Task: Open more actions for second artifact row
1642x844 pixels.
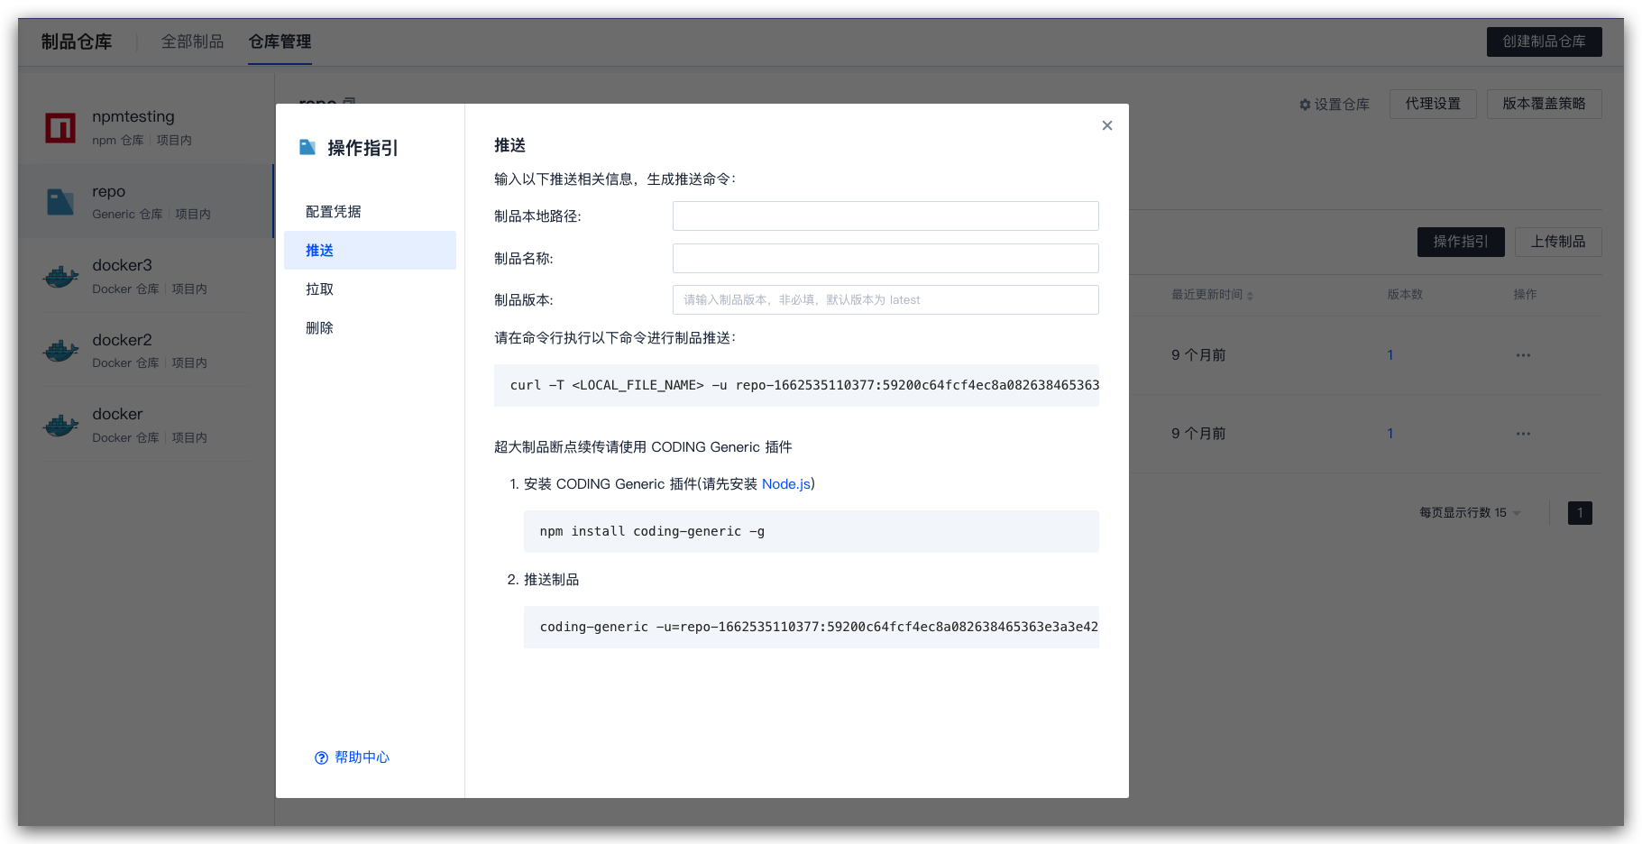Action: pyautogui.click(x=1523, y=434)
